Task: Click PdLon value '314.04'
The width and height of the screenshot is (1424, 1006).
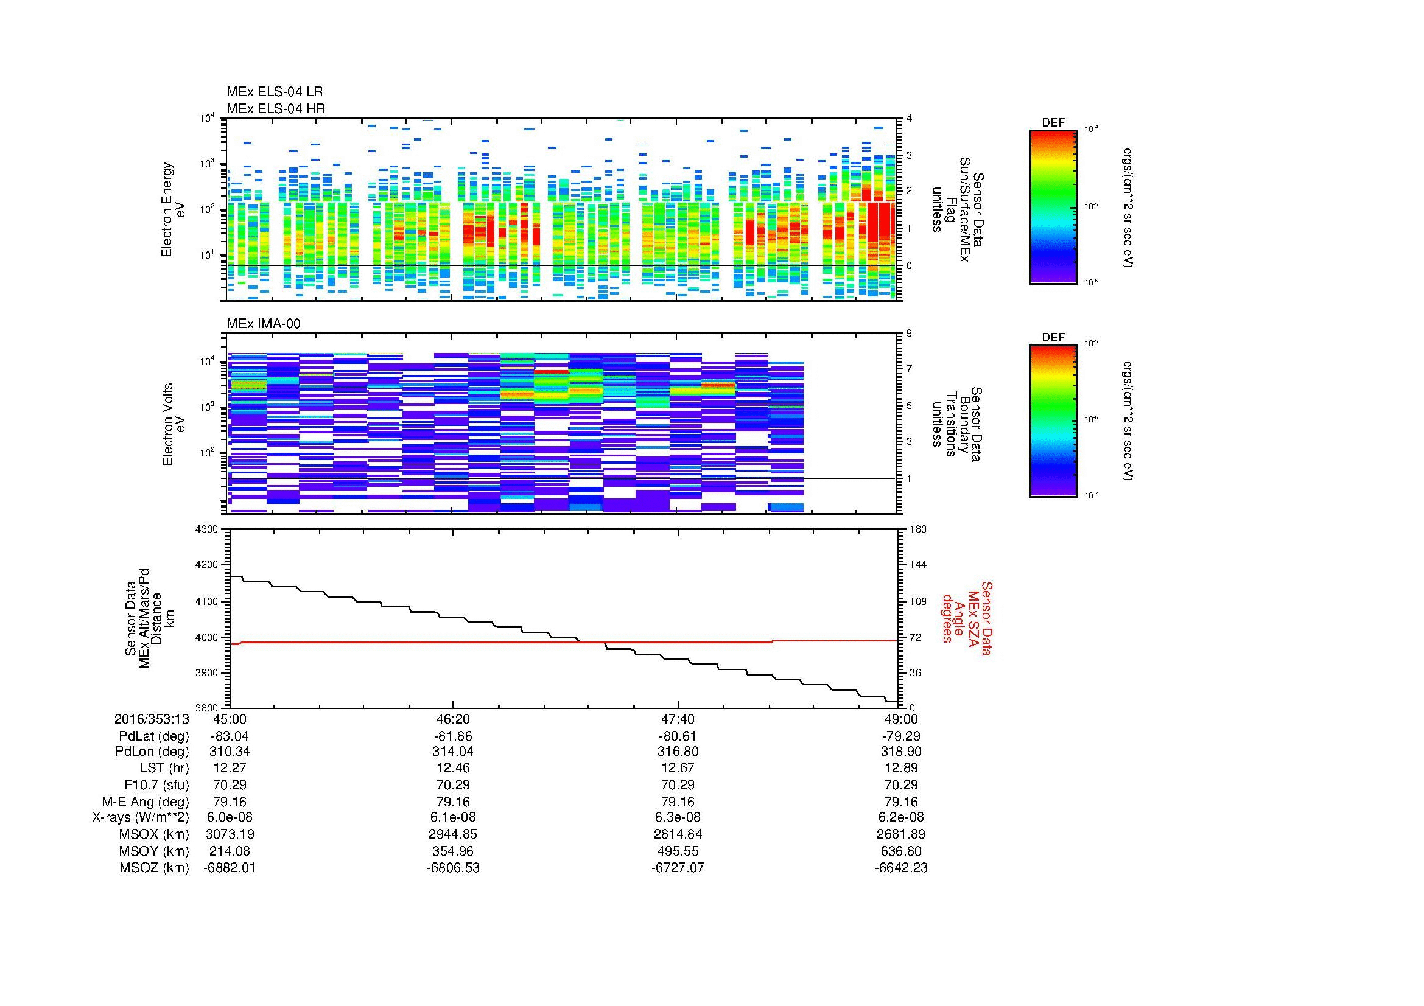Action: tap(454, 751)
